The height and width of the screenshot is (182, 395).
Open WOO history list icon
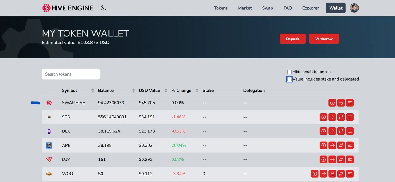pos(350,174)
